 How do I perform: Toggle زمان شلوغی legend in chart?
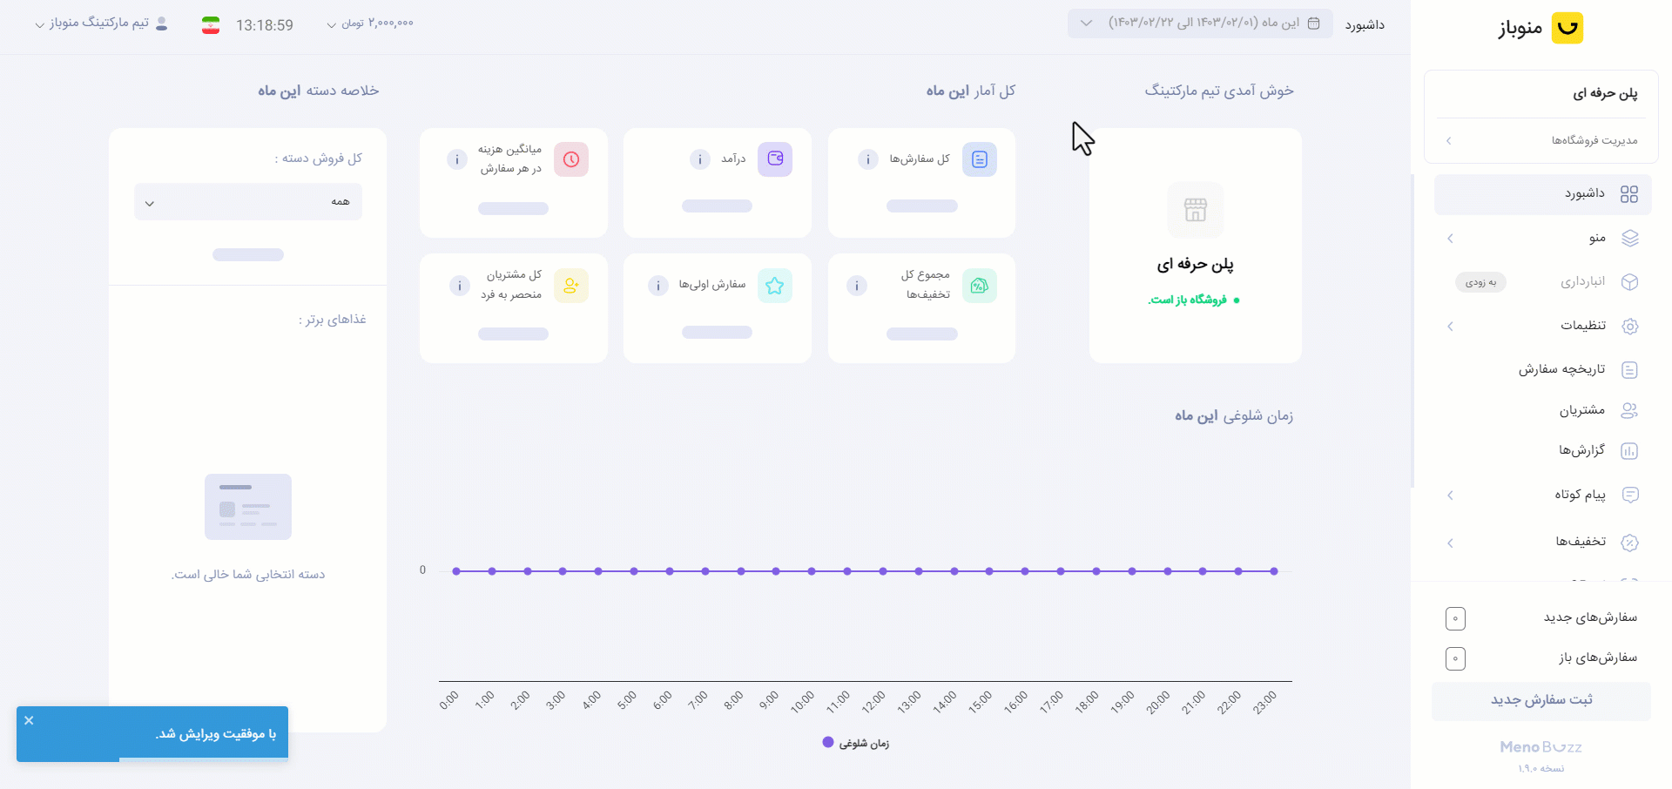(856, 743)
